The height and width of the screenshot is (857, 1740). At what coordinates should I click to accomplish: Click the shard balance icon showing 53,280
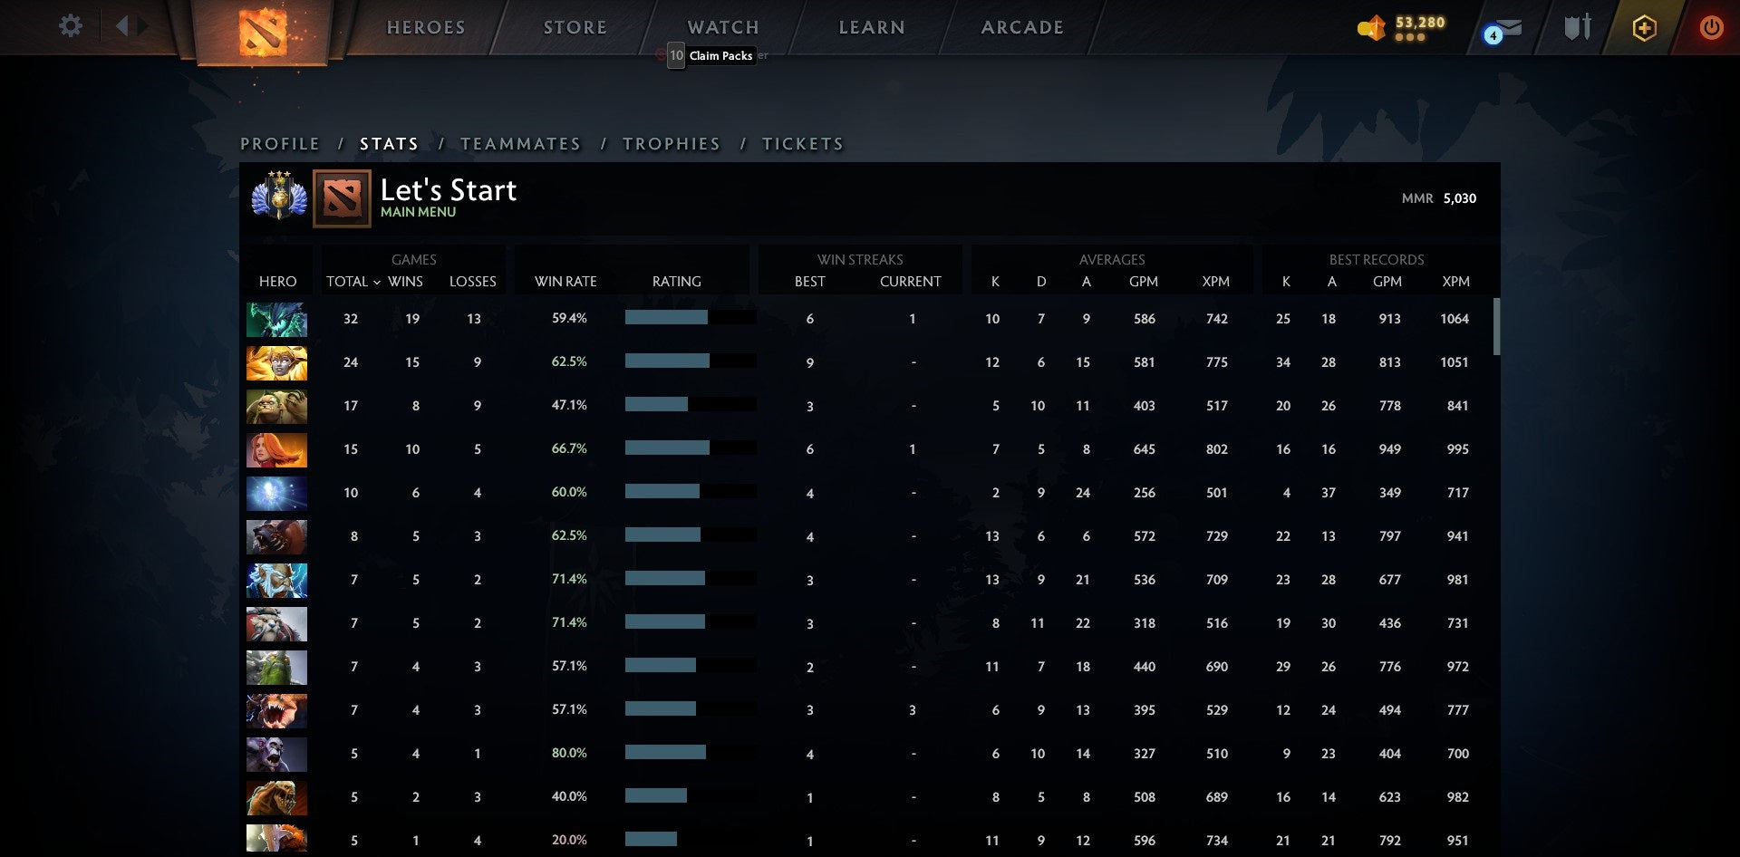[x=1371, y=27]
